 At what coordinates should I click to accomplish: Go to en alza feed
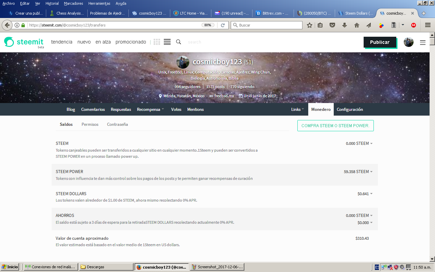click(103, 42)
